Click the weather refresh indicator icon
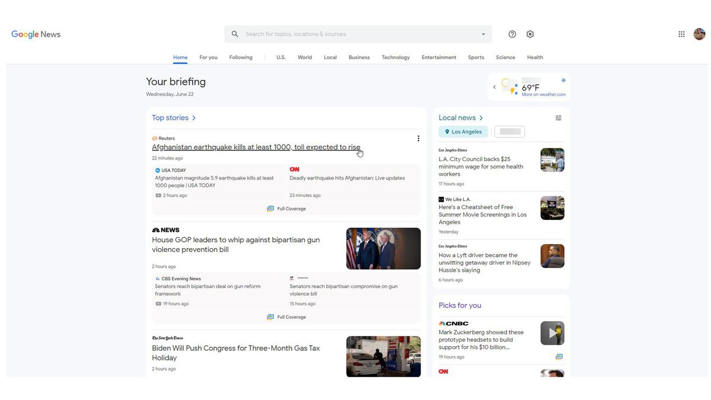The width and height of the screenshot is (711, 400). point(563,79)
